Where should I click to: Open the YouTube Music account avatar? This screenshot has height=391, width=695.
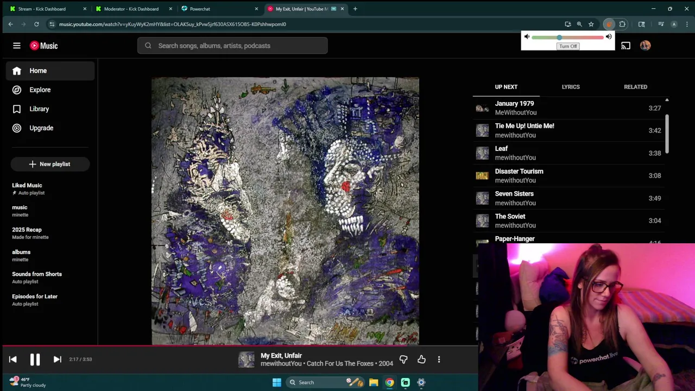645,46
